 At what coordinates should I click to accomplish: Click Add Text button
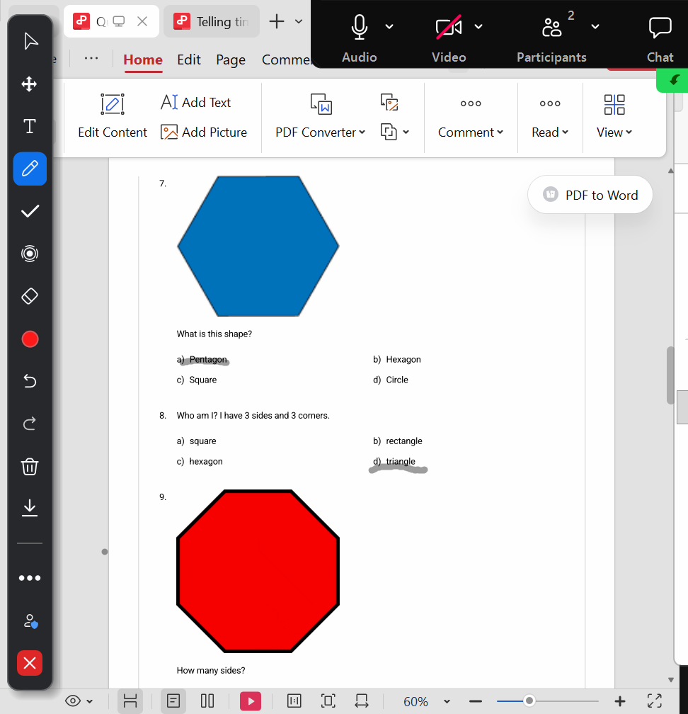[x=195, y=103]
